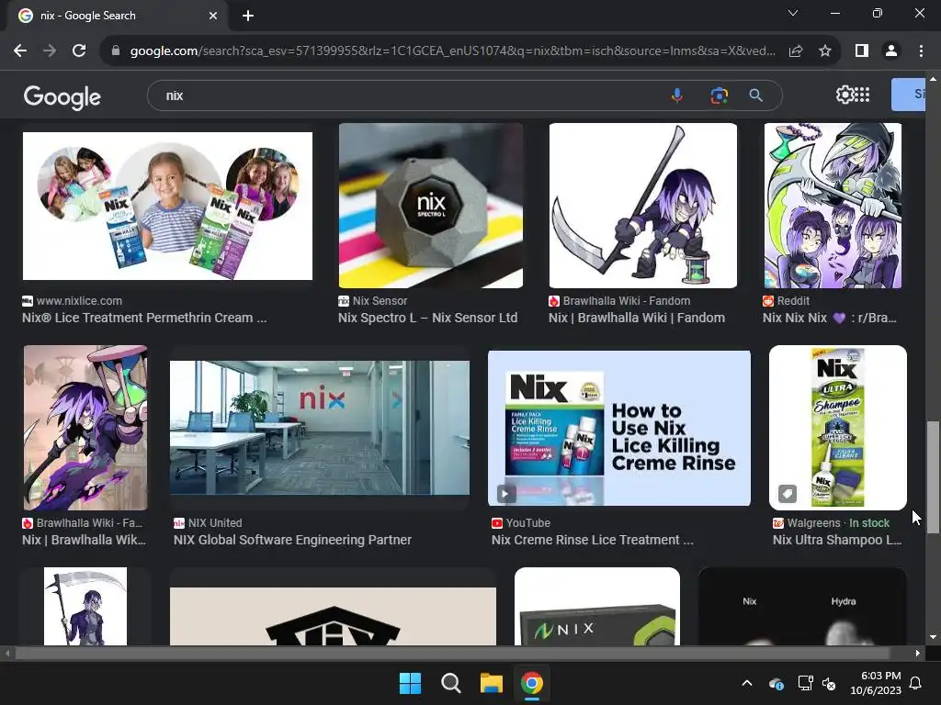The width and height of the screenshot is (941, 705).
Task: Click the video play badge on thumbnail
Action: pos(506,494)
